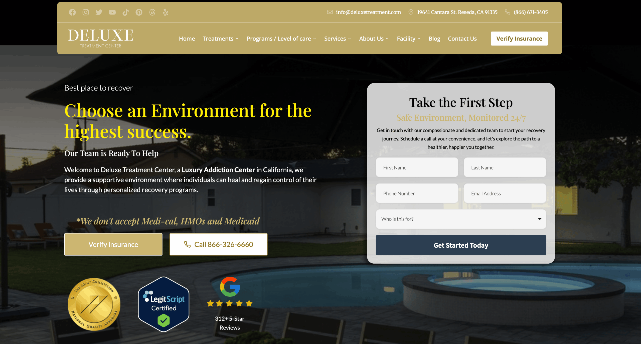
Task: Click the white Verify Insurance button
Action: [x=519, y=39]
